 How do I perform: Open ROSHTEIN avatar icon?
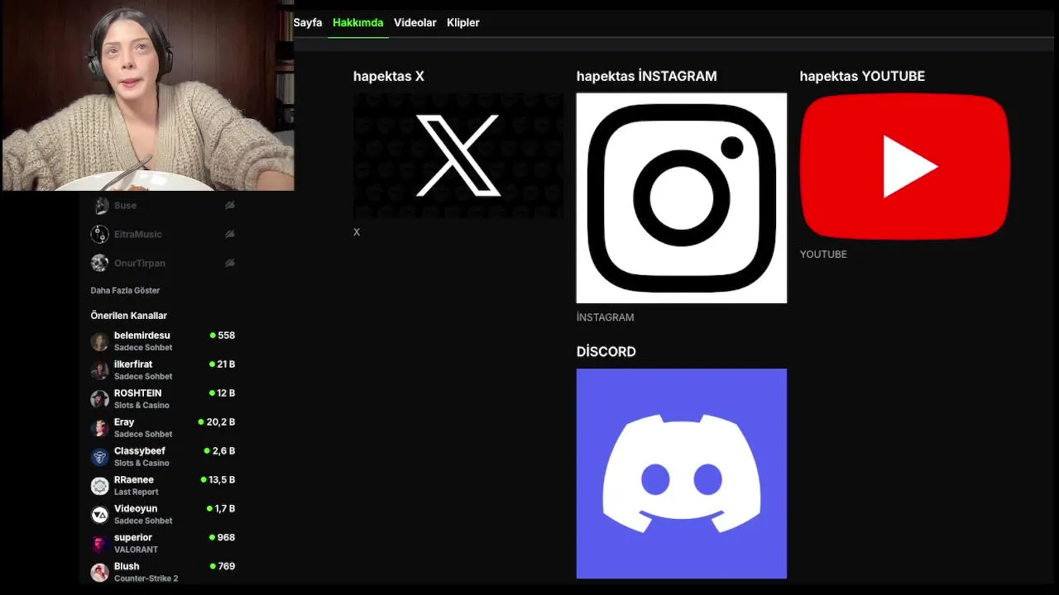(x=100, y=399)
